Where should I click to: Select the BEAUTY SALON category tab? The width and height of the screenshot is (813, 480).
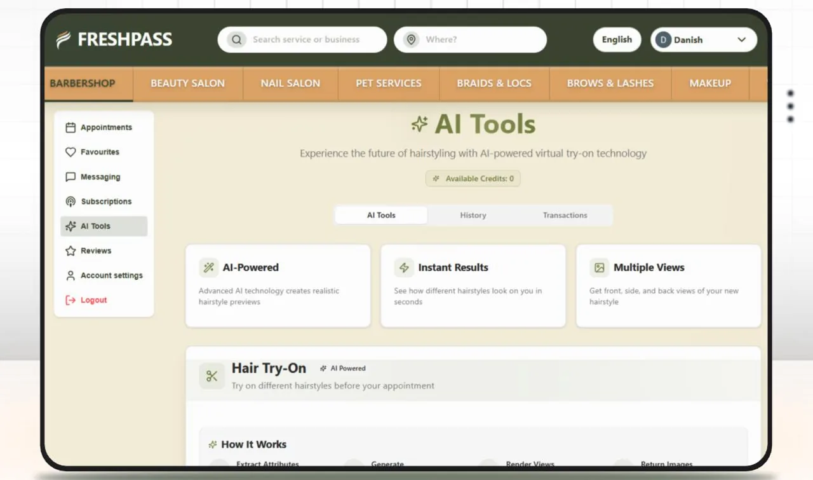[x=188, y=84]
